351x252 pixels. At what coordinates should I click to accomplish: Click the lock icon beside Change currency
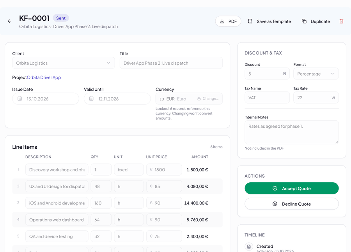199,99
